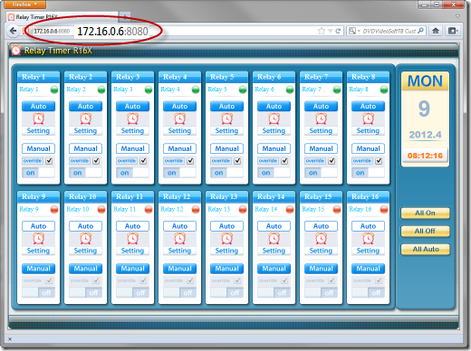Turn all relays off with All Off
This screenshot has width=471, height=351.
pyautogui.click(x=425, y=231)
